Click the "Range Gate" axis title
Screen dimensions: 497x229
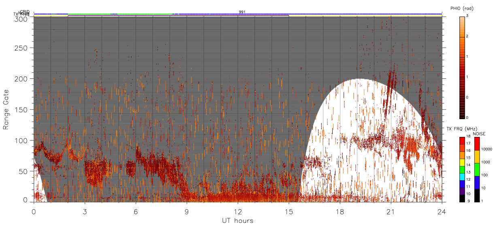tap(6, 109)
